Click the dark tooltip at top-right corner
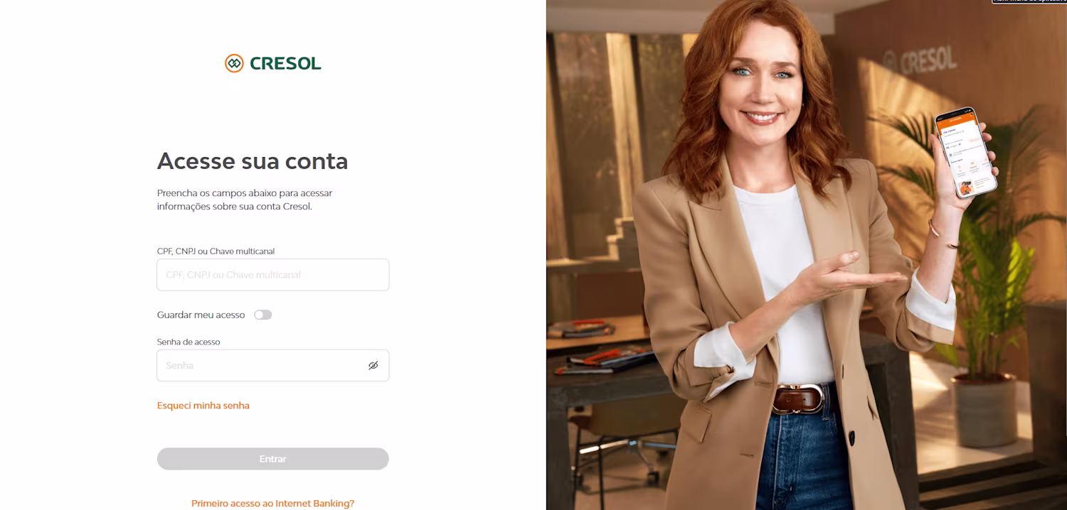The height and width of the screenshot is (510, 1067). 1029,2
